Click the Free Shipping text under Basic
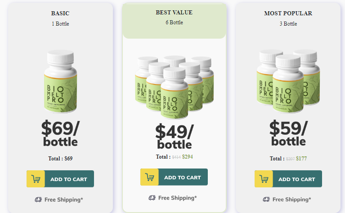Screen dimensions: 345x213 point(63,200)
